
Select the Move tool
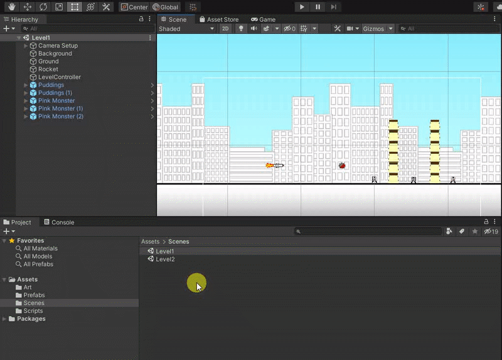click(27, 7)
